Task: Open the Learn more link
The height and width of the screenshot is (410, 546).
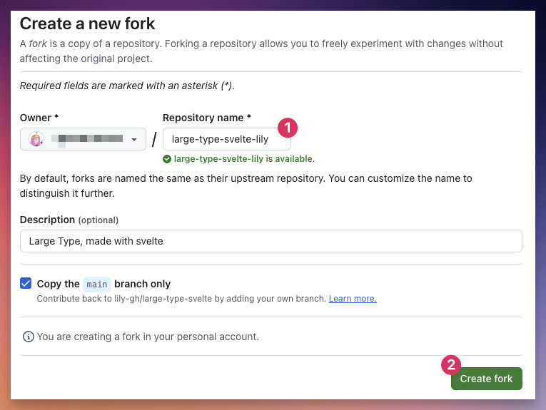Action: 353,299
